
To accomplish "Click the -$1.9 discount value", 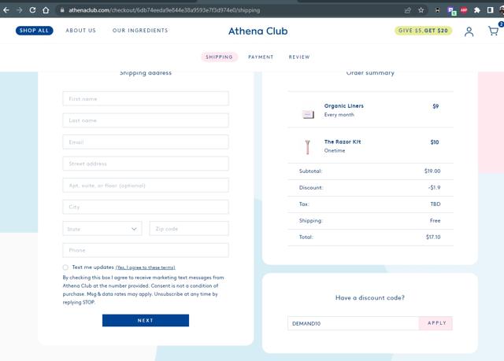I will click(x=434, y=188).
